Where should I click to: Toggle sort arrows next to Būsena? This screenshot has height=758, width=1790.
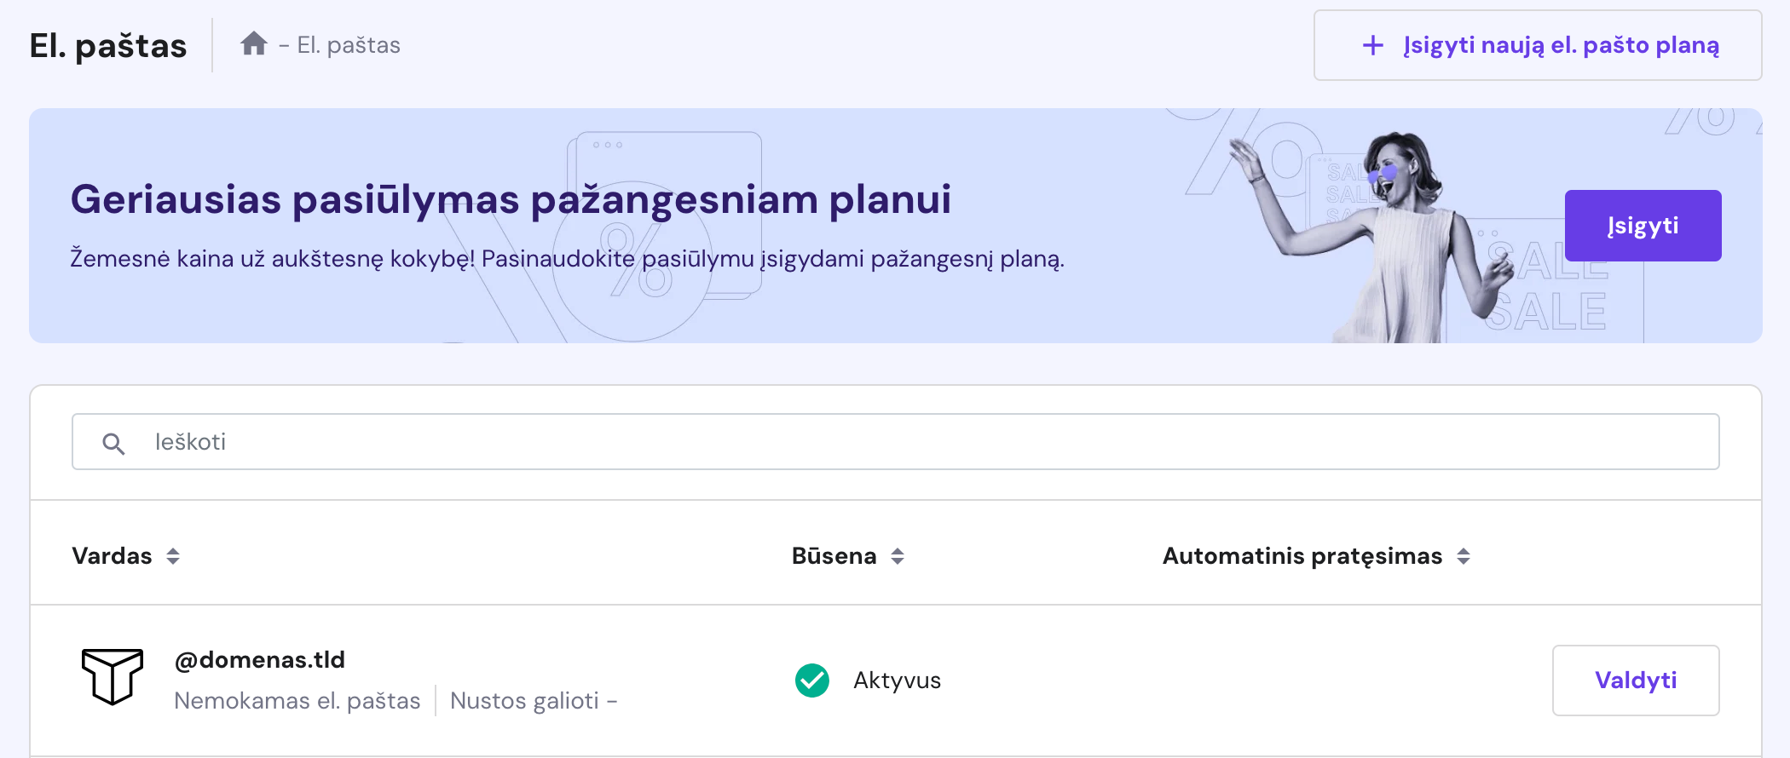coord(898,556)
